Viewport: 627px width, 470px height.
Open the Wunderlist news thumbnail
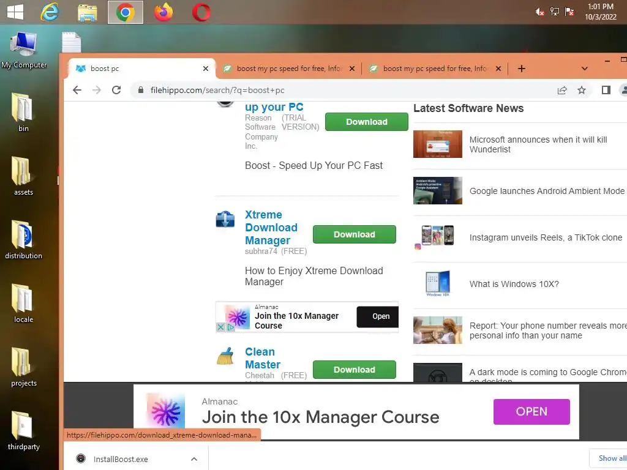pyautogui.click(x=437, y=144)
